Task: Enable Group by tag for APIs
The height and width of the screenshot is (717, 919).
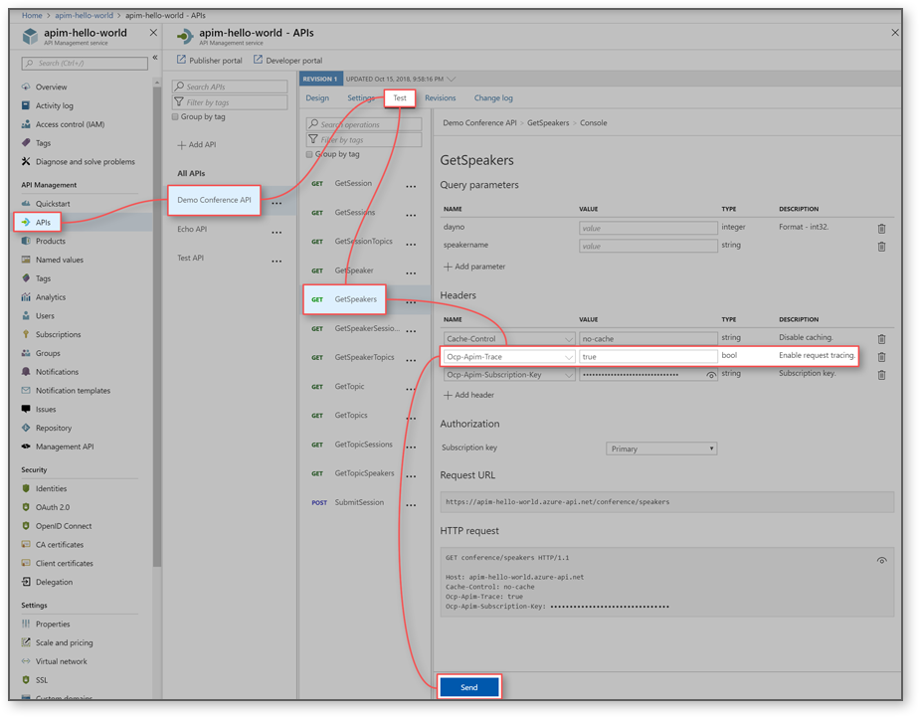Action: point(175,117)
